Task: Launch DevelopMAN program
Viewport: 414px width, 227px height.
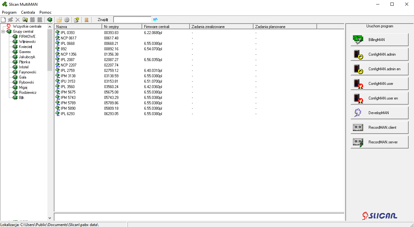Action: coord(380,113)
